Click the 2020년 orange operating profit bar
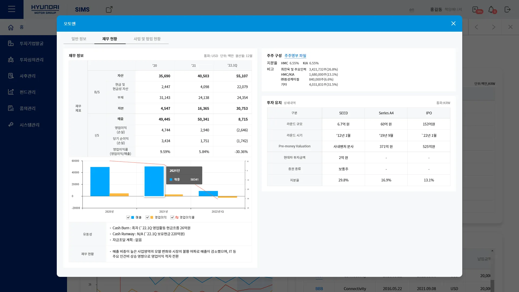This screenshot has height=292, width=519. click(x=119, y=195)
